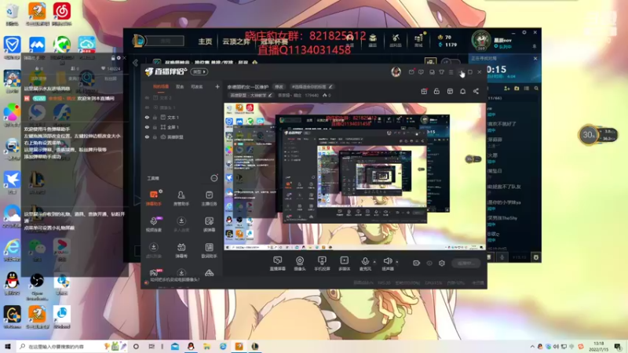Toggle lock on 英雄联盟 layer
This screenshot has height=353, width=628.
pos(155,136)
